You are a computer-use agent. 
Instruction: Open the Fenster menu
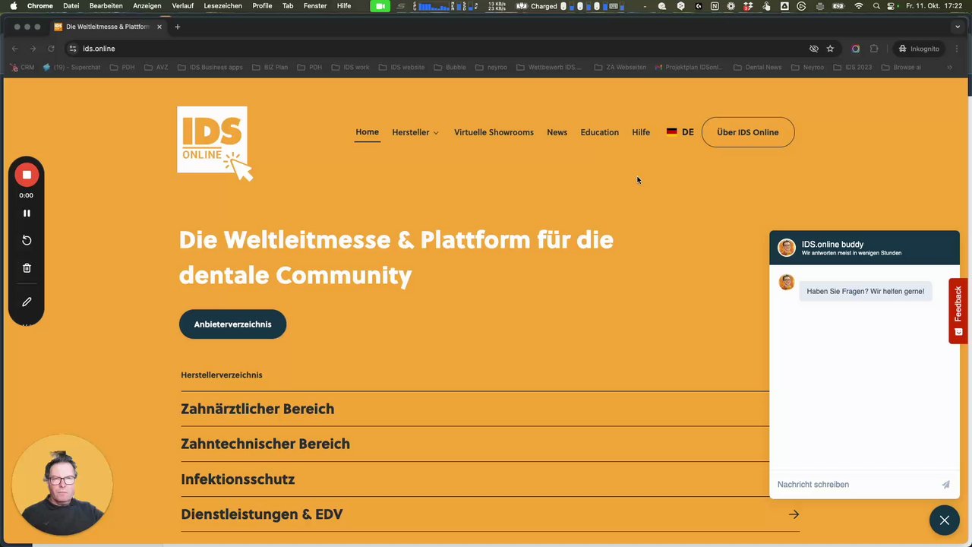click(x=315, y=6)
